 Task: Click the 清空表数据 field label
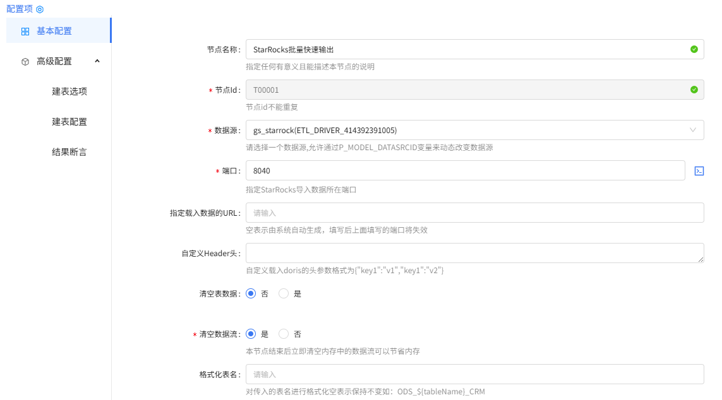(220, 294)
